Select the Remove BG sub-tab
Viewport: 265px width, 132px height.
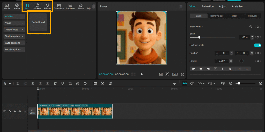(217, 16)
